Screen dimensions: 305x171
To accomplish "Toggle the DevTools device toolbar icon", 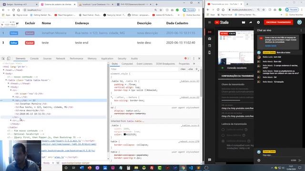I will pos(9,58).
